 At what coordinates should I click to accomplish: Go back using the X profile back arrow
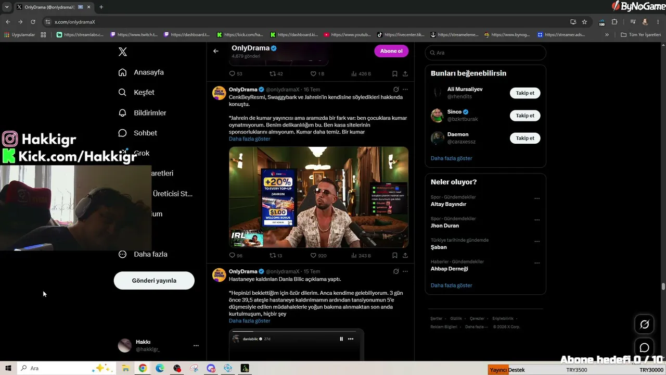(x=216, y=51)
